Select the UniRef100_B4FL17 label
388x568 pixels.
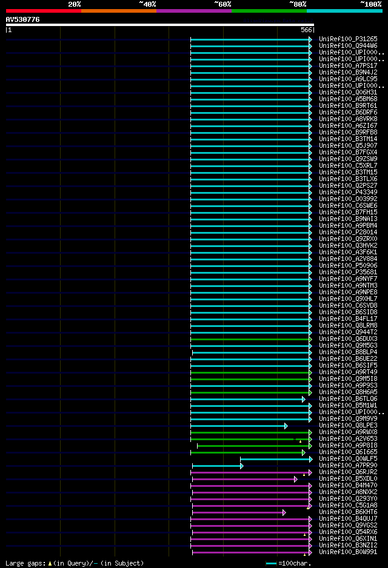(348, 319)
